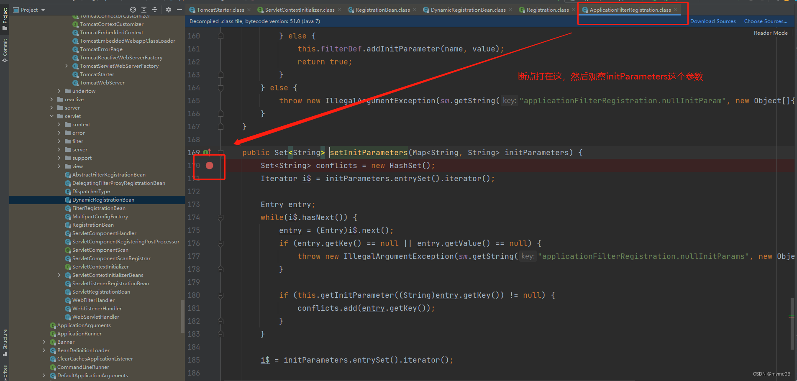Click the Choose Sources button
The height and width of the screenshot is (381, 797).
[766, 21]
